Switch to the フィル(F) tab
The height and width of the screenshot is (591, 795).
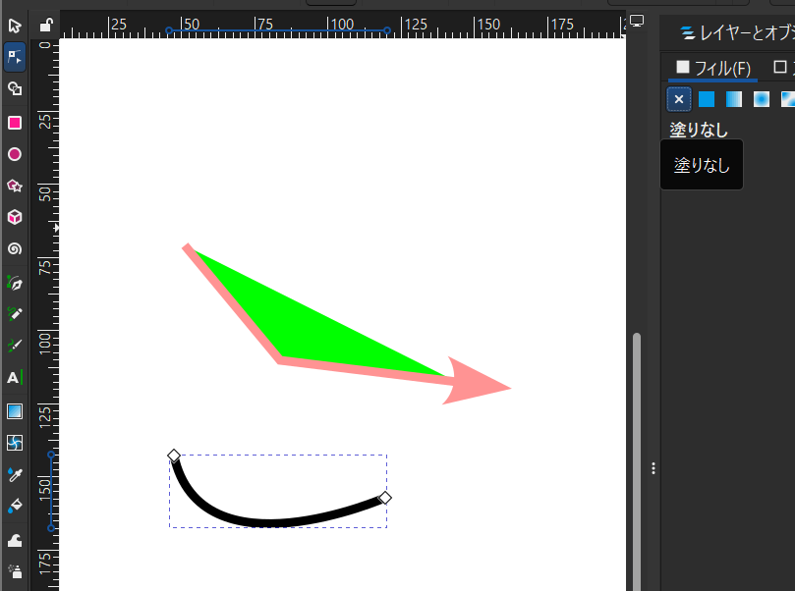point(712,68)
